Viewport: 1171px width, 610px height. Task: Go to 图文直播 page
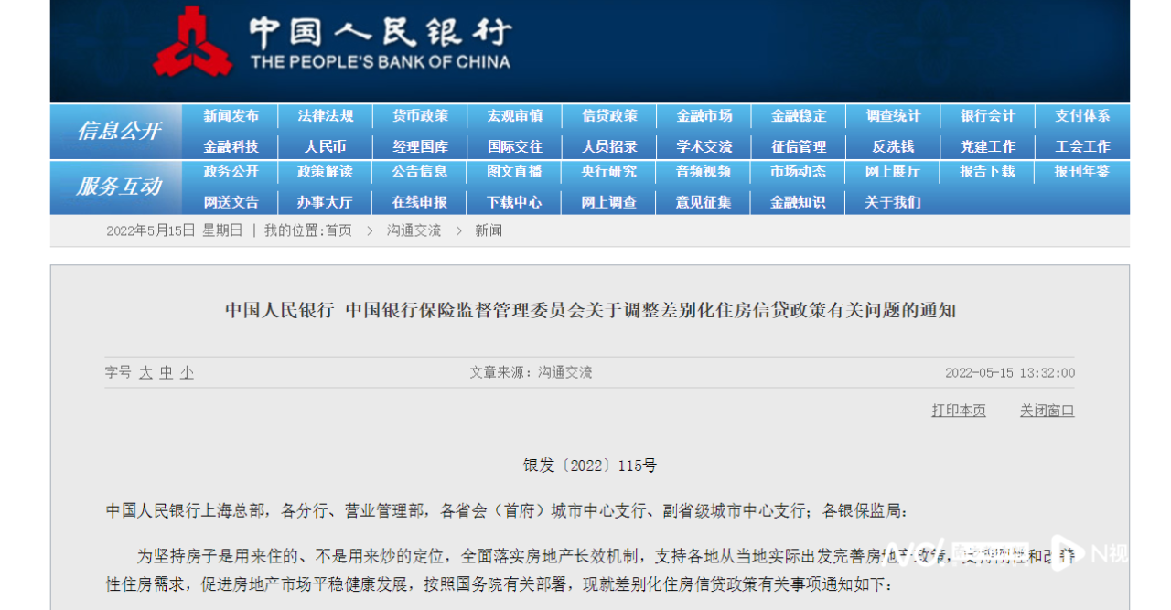coord(514,171)
